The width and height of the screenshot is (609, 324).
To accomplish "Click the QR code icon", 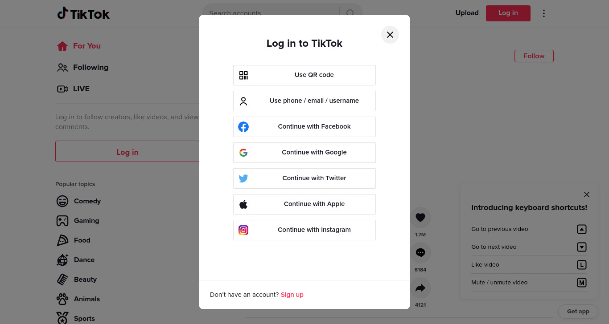I will (x=243, y=75).
